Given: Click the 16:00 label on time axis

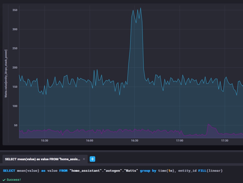Looking at the screenshot, I should point(89,140).
